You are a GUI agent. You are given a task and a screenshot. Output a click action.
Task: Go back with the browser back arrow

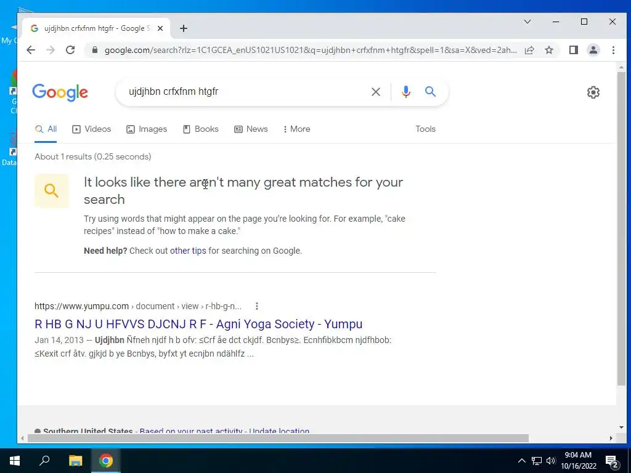pyautogui.click(x=31, y=50)
